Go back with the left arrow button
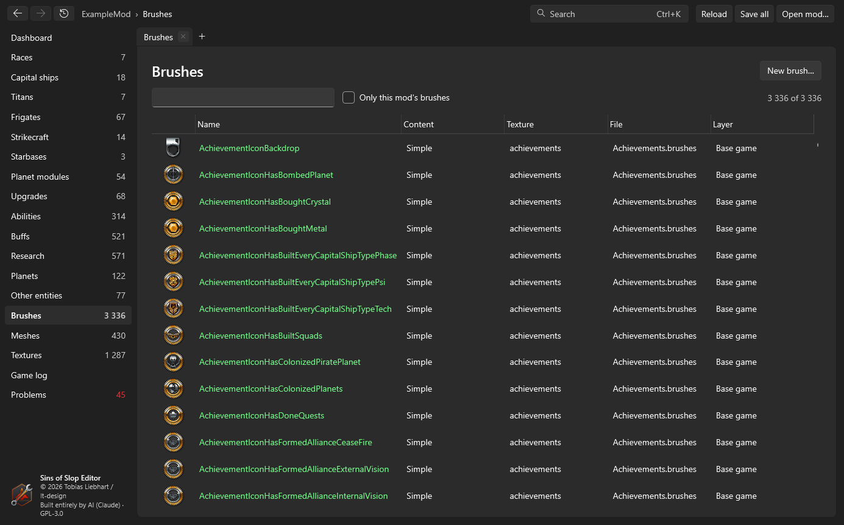844x525 pixels. point(18,13)
